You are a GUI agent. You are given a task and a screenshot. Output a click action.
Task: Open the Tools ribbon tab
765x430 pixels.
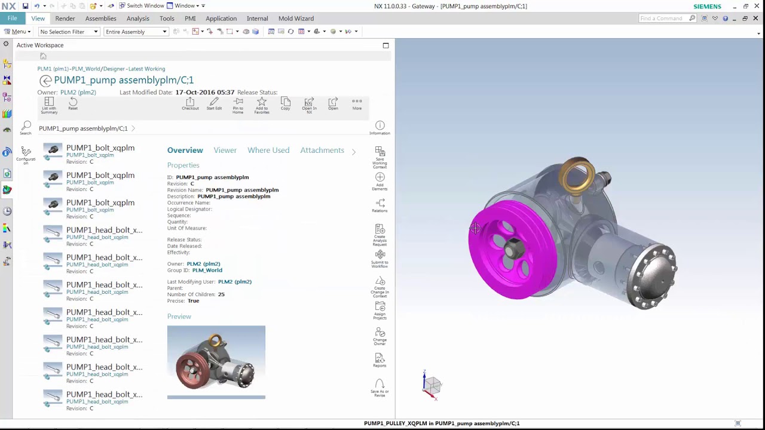[x=167, y=19]
